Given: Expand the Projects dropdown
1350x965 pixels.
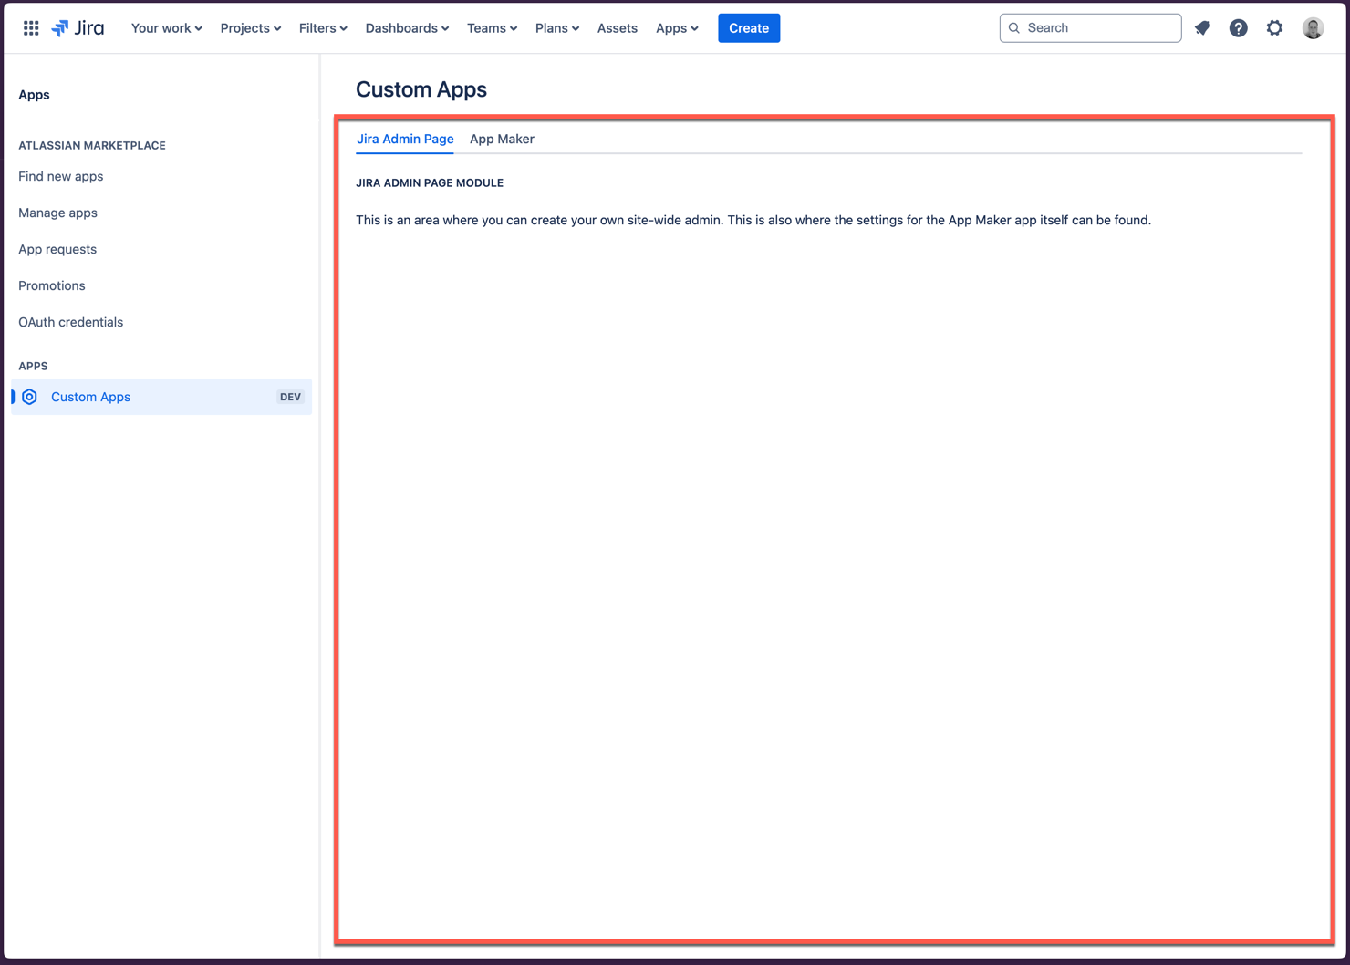Looking at the screenshot, I should (x=251, y=28).
